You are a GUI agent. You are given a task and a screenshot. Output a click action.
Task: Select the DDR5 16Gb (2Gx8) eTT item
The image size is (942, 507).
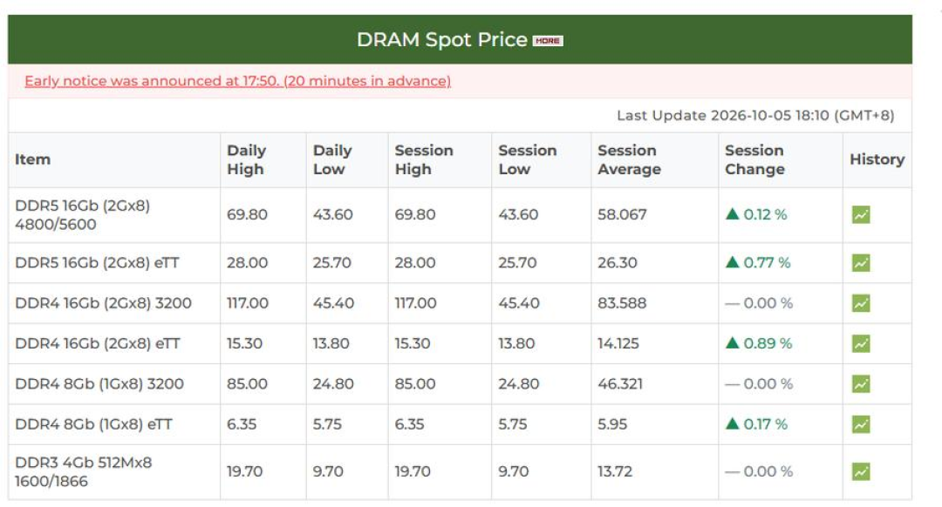coord(97,263)
